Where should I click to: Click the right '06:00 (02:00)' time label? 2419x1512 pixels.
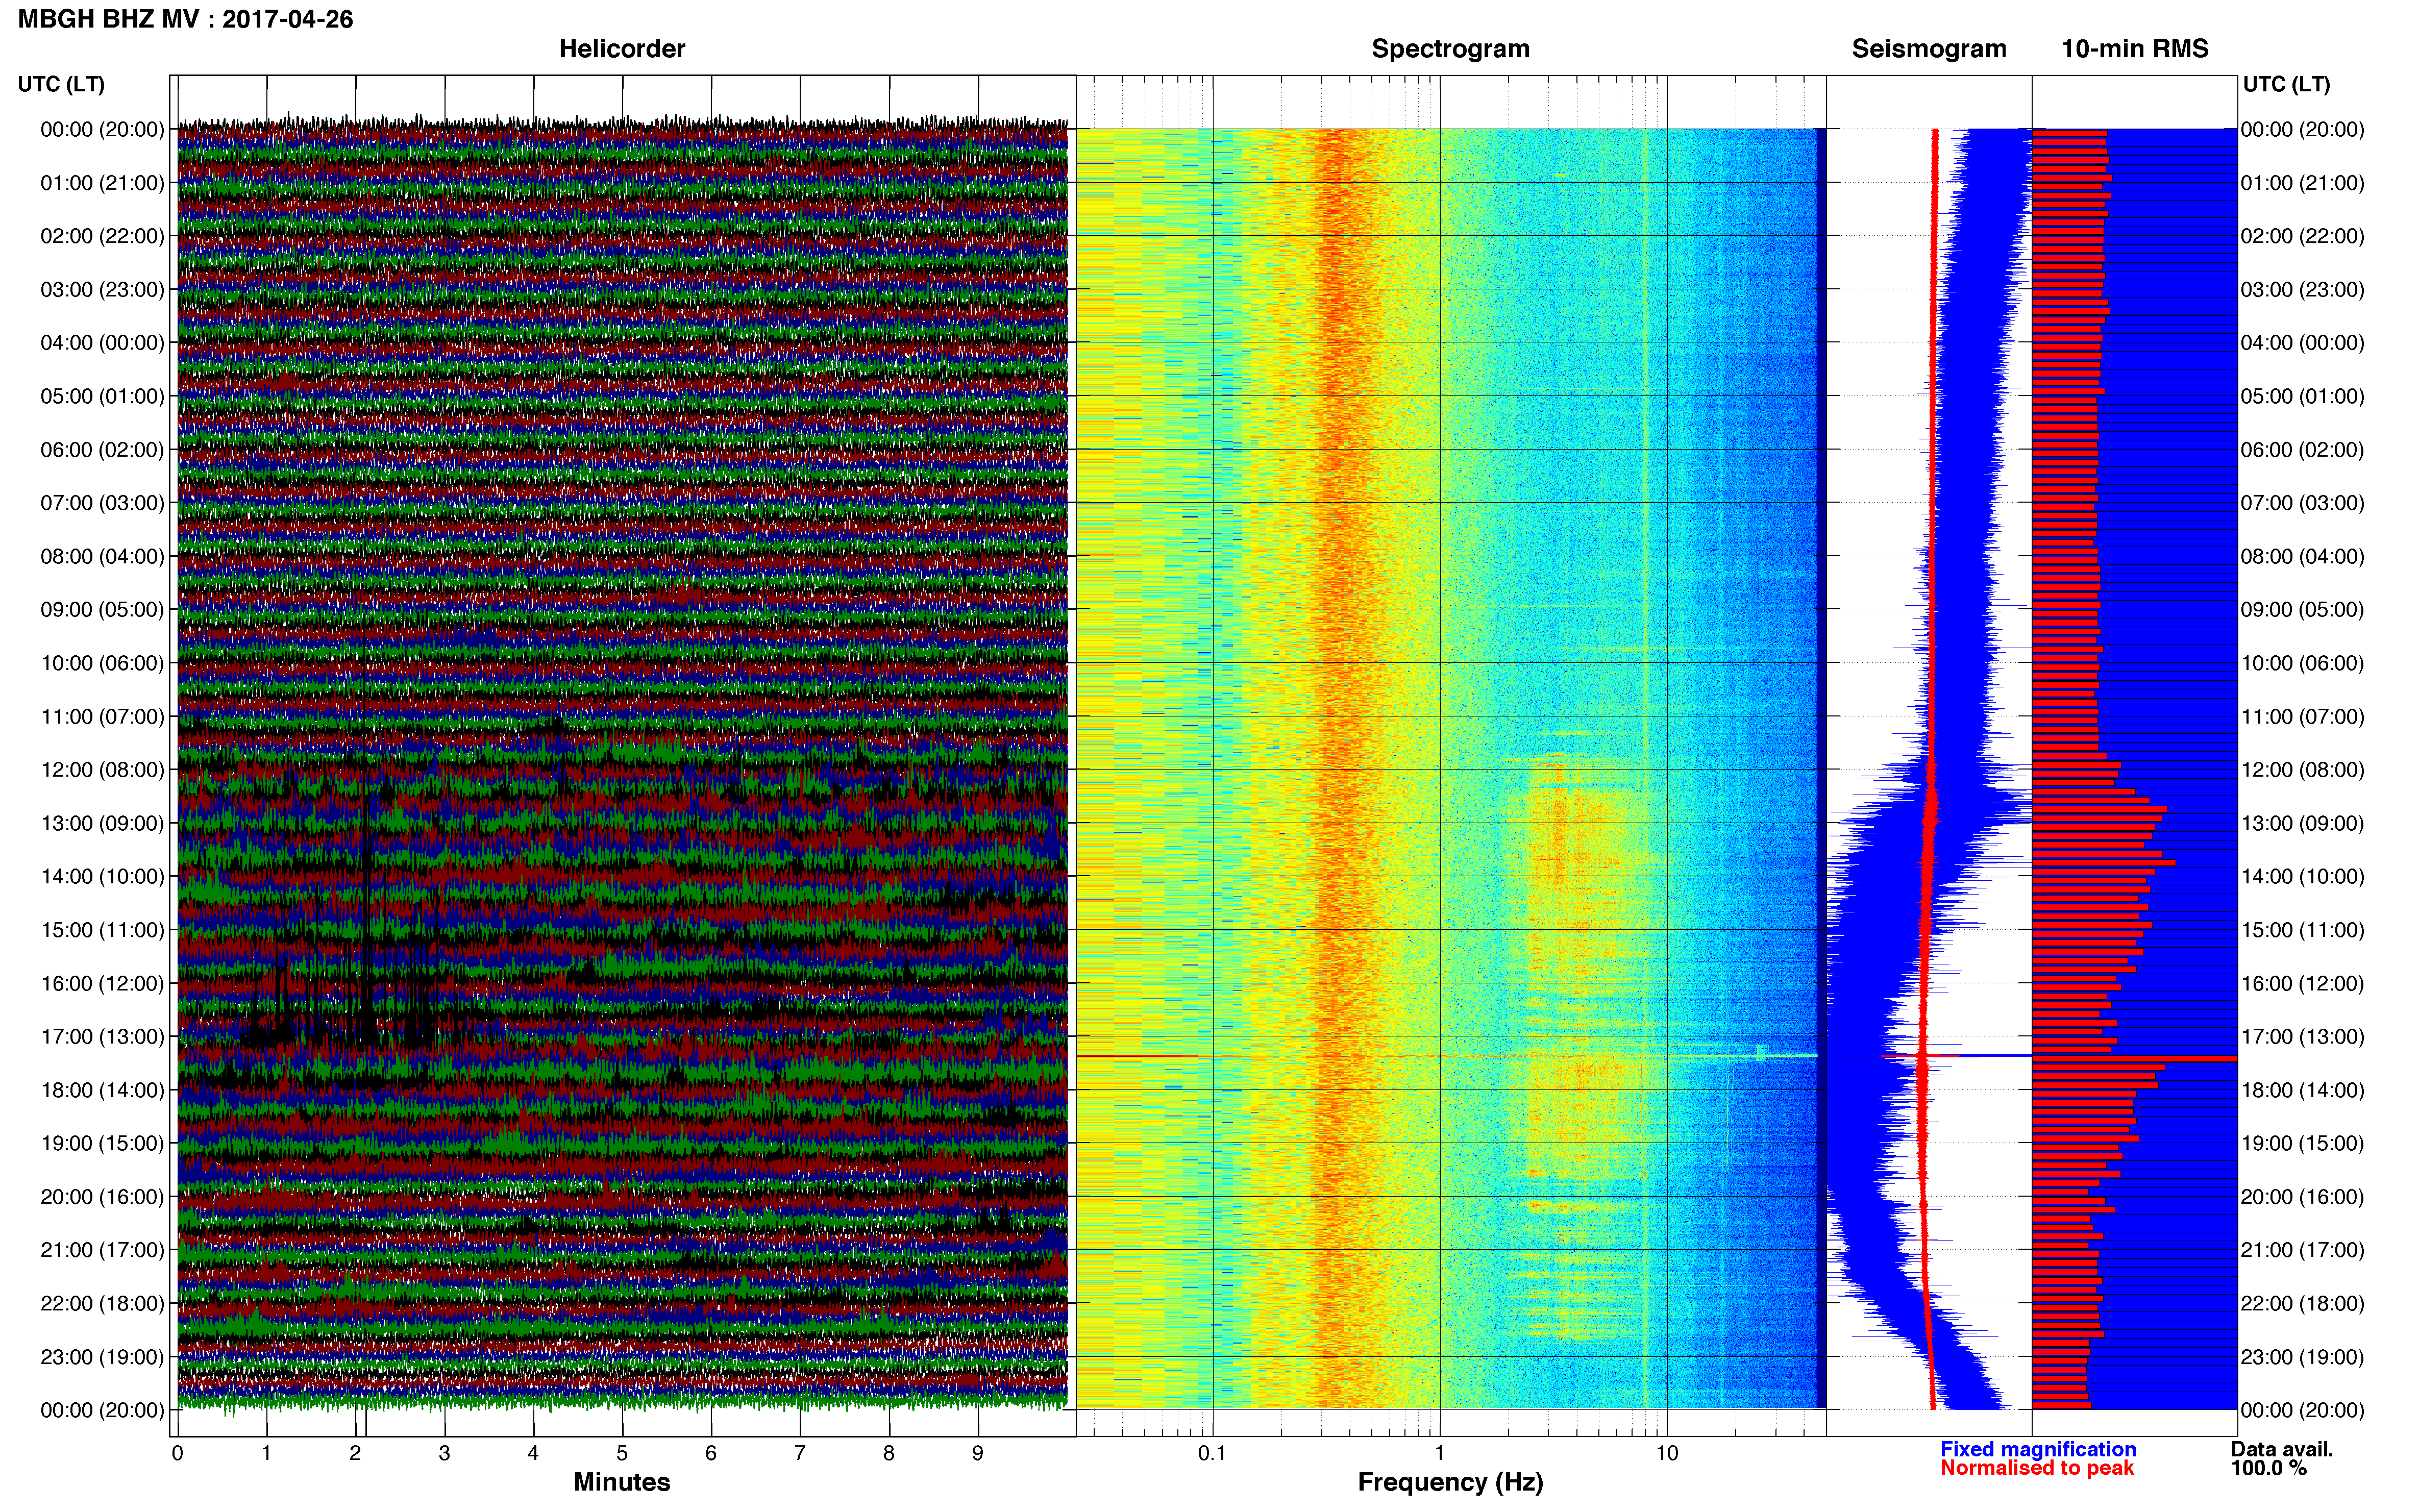click(x=2303, y=450)
